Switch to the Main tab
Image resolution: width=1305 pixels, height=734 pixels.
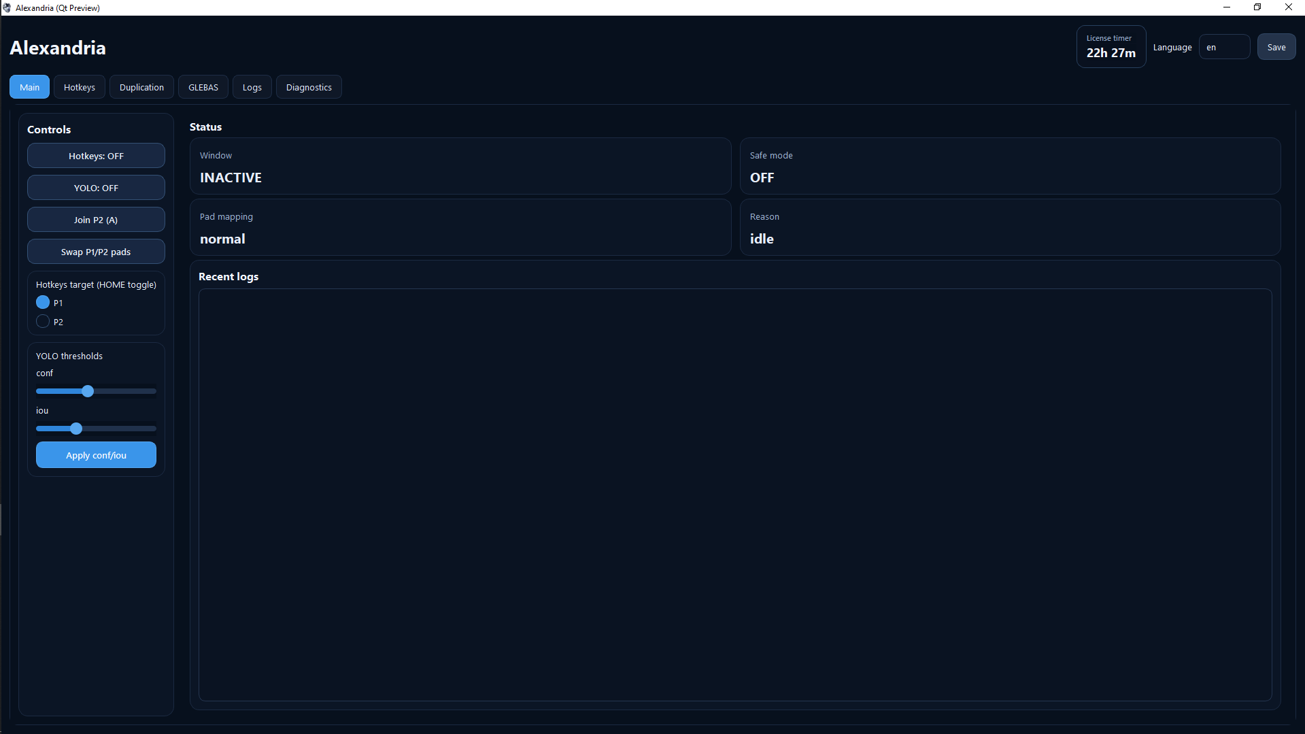[29, 87]
